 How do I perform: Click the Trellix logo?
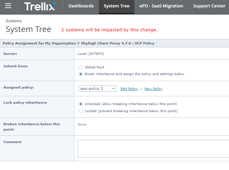40,6
